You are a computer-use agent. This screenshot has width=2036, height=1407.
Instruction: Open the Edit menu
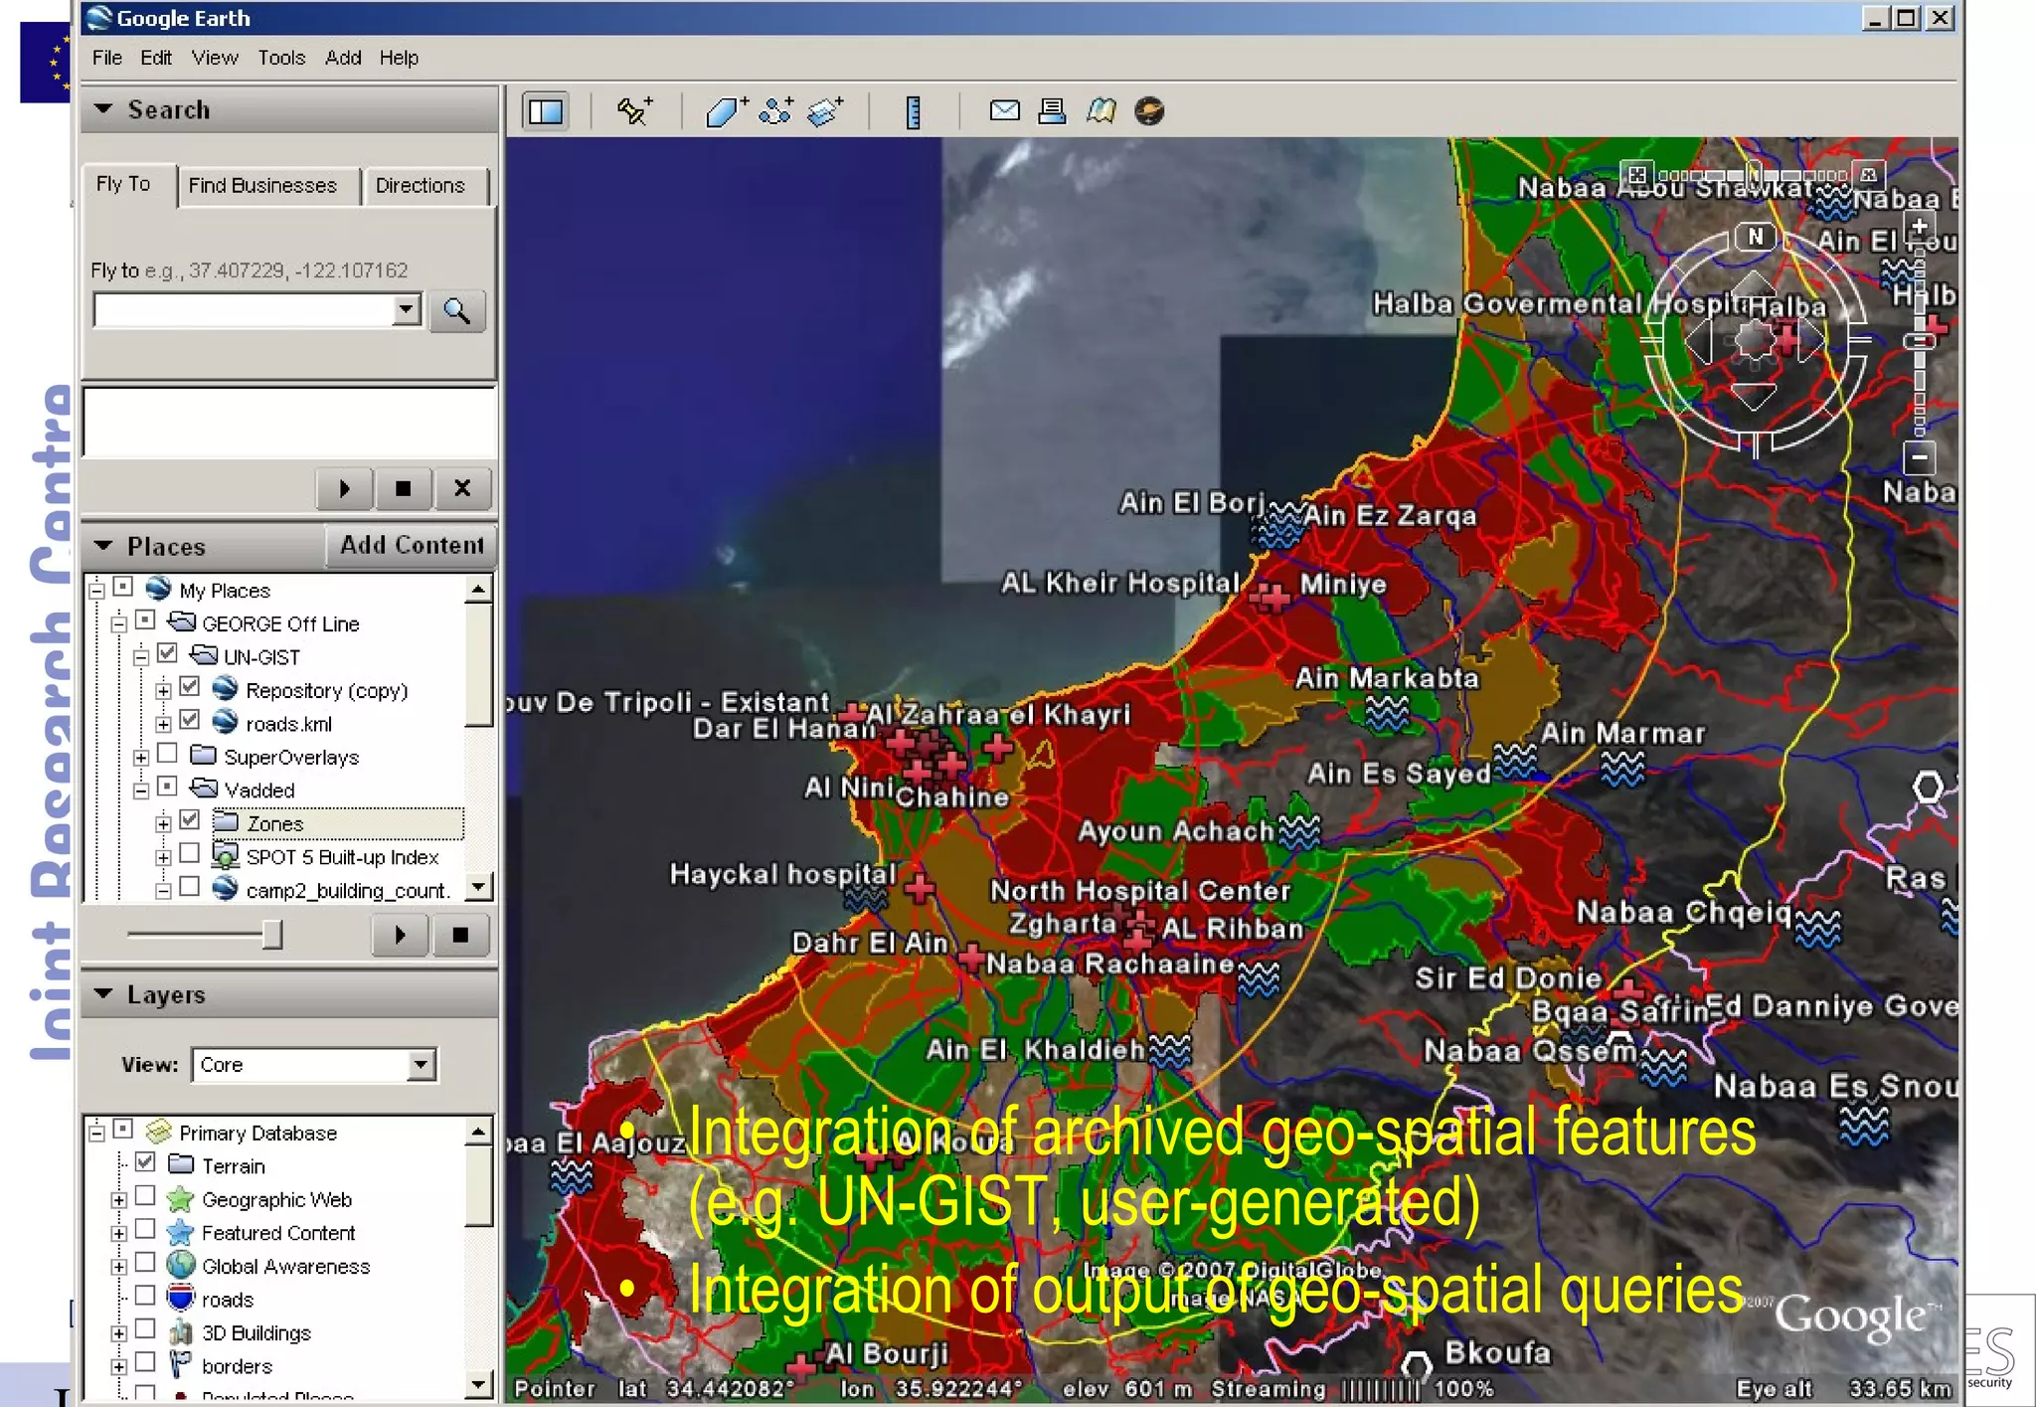[x=156, y=58]
